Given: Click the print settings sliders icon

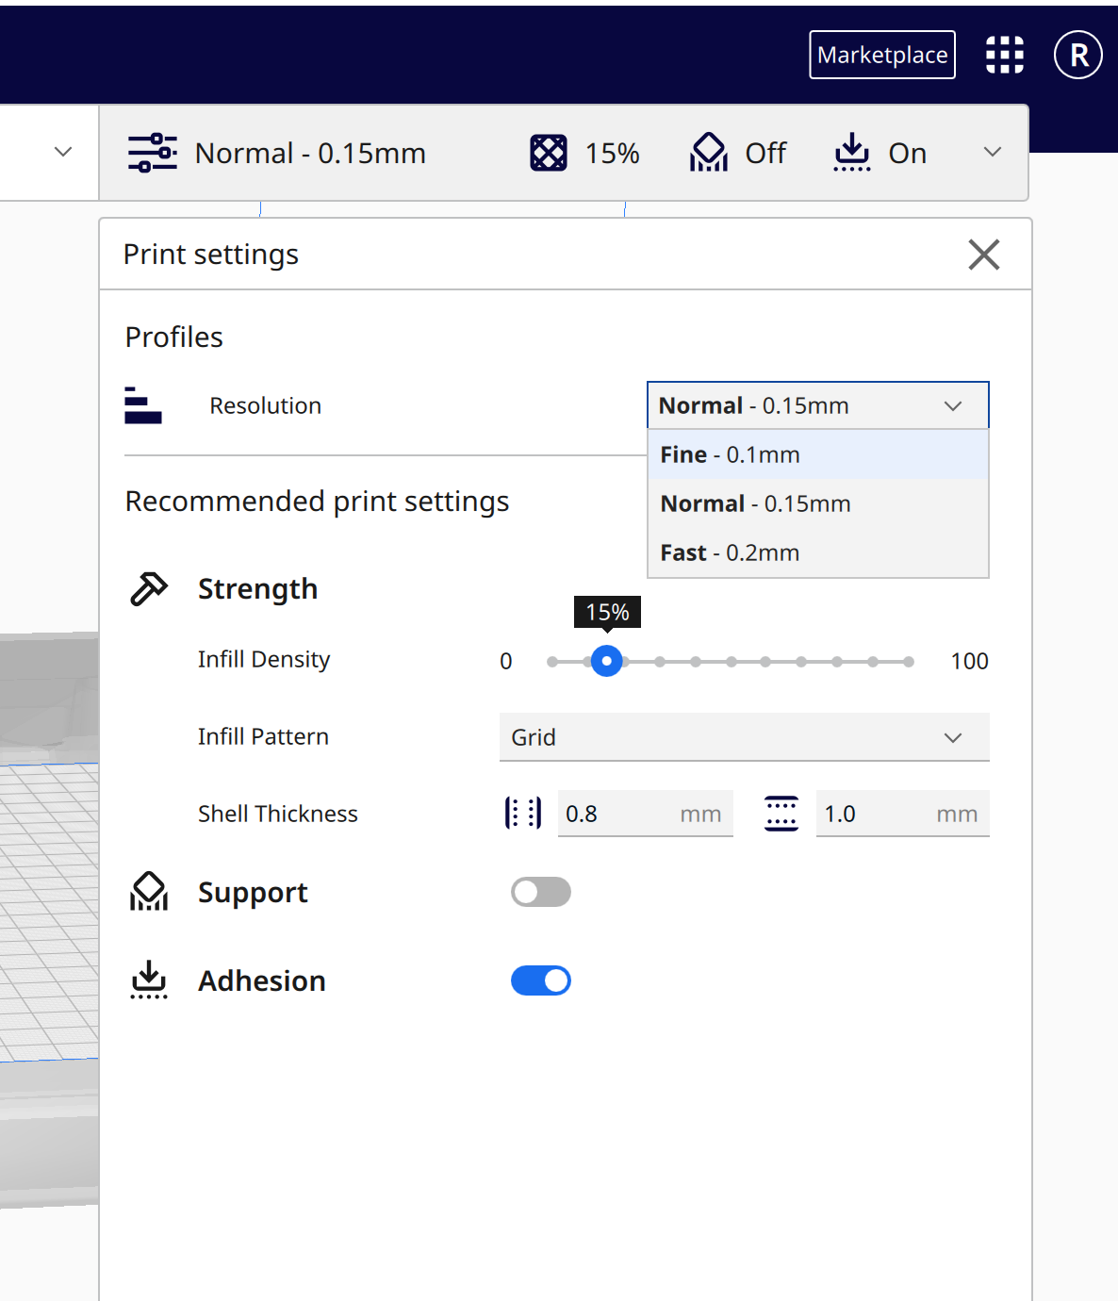Looking at the screenshot, I should coord(152,153).
